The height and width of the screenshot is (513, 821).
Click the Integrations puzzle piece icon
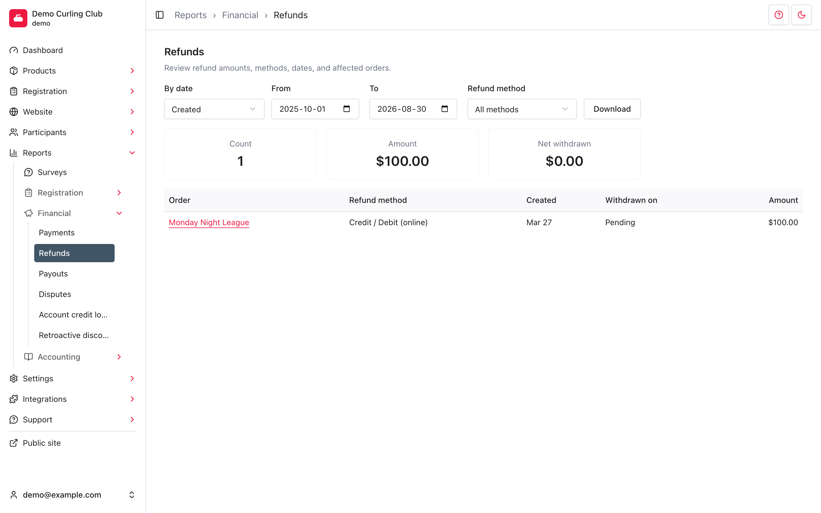tap(14, 399)
